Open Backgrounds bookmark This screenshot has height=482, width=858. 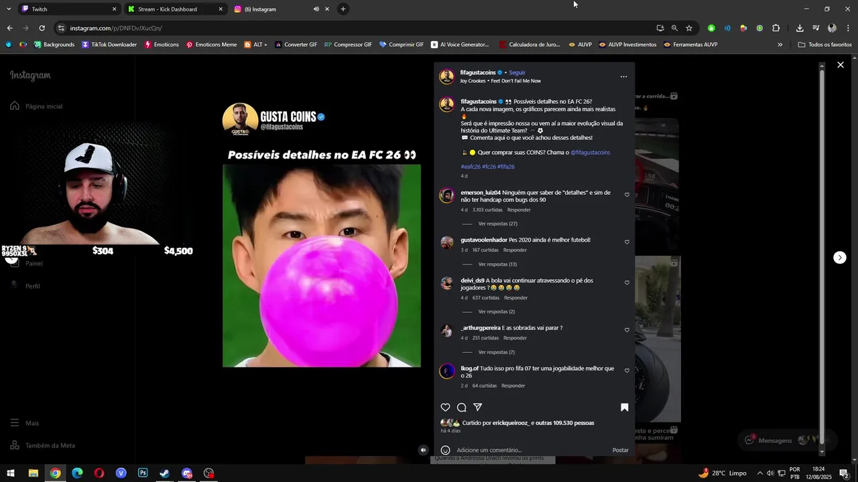click(x=54, y=45)
